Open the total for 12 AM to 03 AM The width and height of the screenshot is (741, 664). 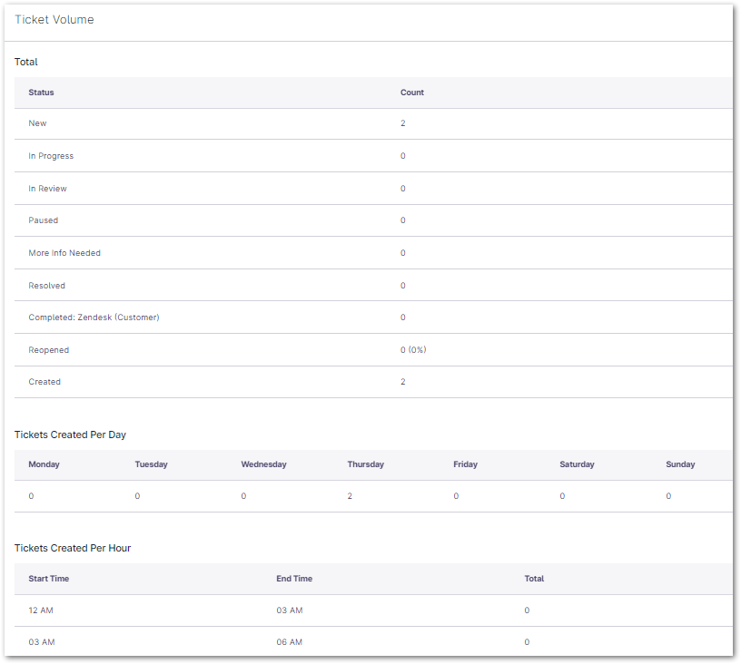coord(527,610)
